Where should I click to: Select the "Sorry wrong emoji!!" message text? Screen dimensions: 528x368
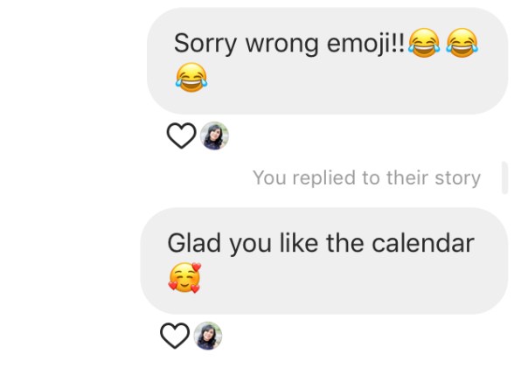coord(289,44)
